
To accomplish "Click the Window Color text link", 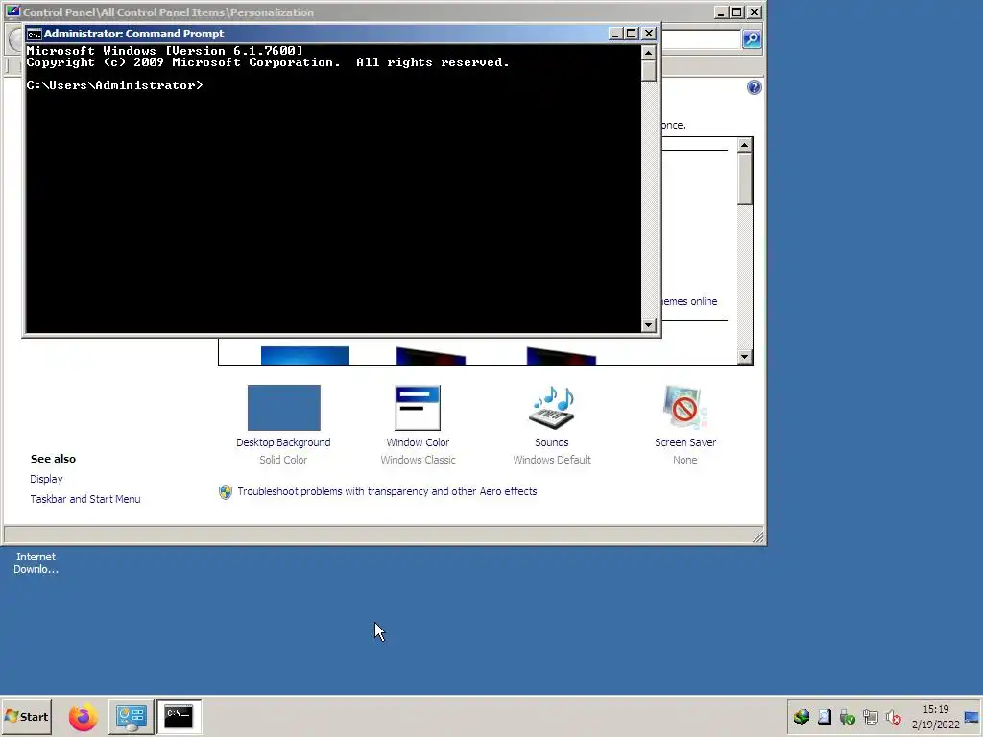I will pos(418,442).
